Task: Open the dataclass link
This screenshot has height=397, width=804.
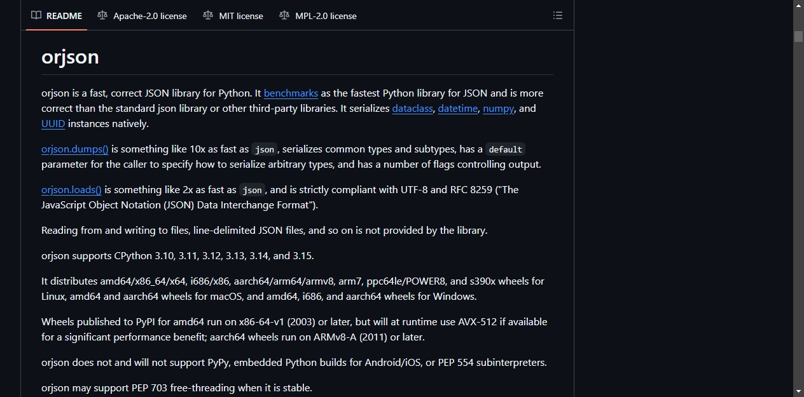Action: point(412,109)
